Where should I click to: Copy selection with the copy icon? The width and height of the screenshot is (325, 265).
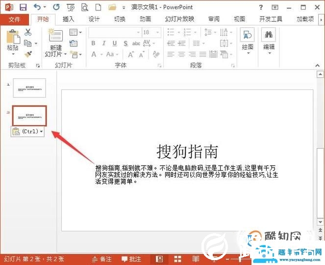click(x=28, y=43)
